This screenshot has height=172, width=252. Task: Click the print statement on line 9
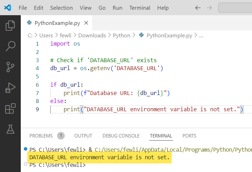point(153,109)
